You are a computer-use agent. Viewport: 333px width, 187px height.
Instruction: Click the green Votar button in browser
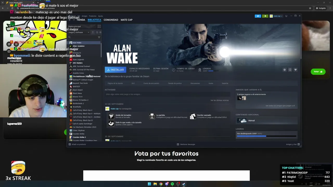318,72
